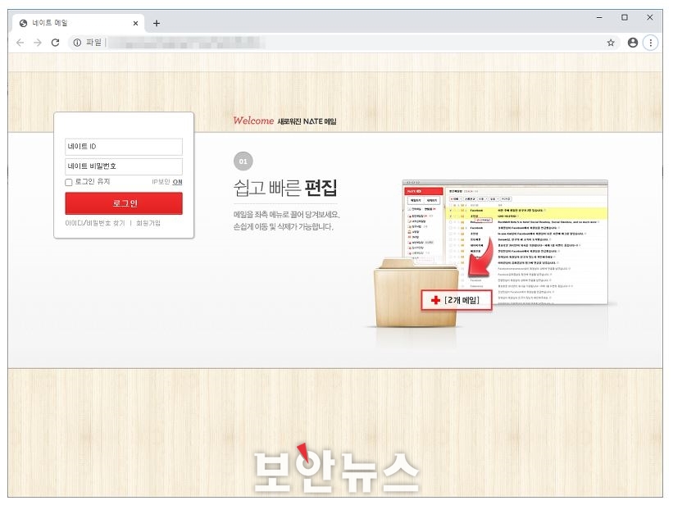Click the Welcome 새로워진 NATE 메일 title
This screenshot has height=505, width=673.
[284, 121]
